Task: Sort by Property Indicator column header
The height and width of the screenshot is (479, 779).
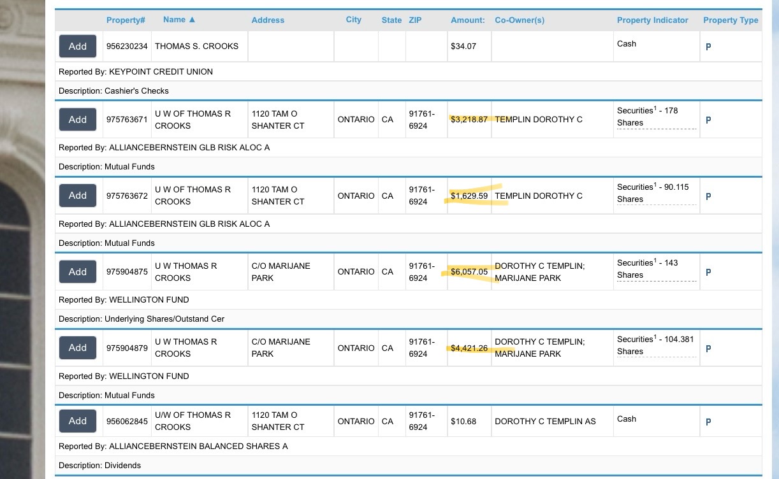Action: pyautogui.click(x=653, y=20)
